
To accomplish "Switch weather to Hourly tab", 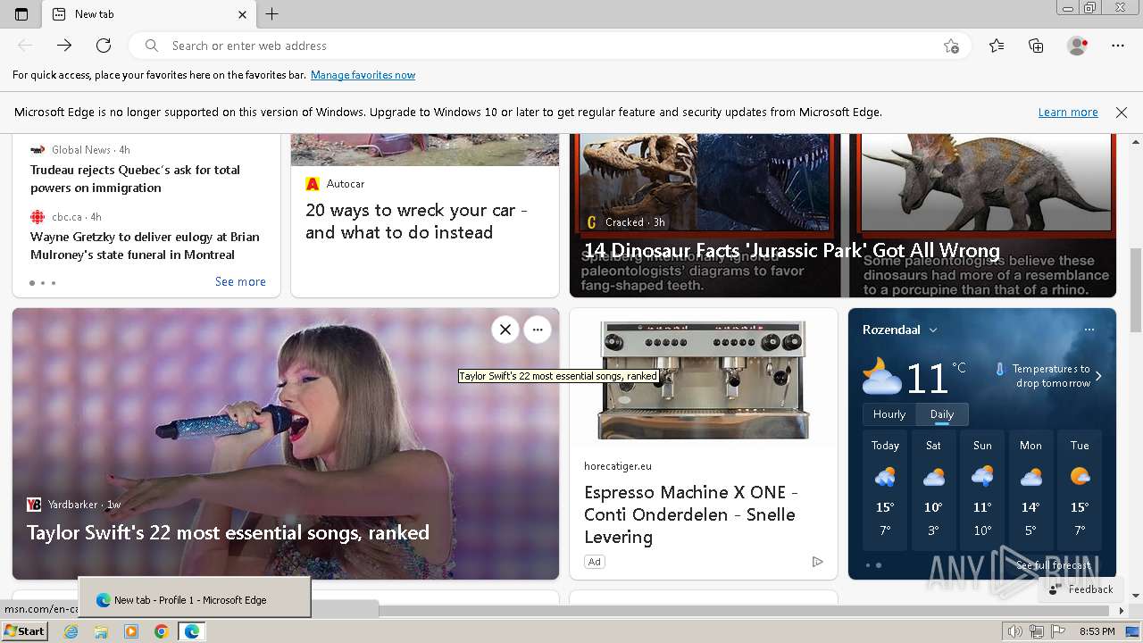I will coord(889,414).
